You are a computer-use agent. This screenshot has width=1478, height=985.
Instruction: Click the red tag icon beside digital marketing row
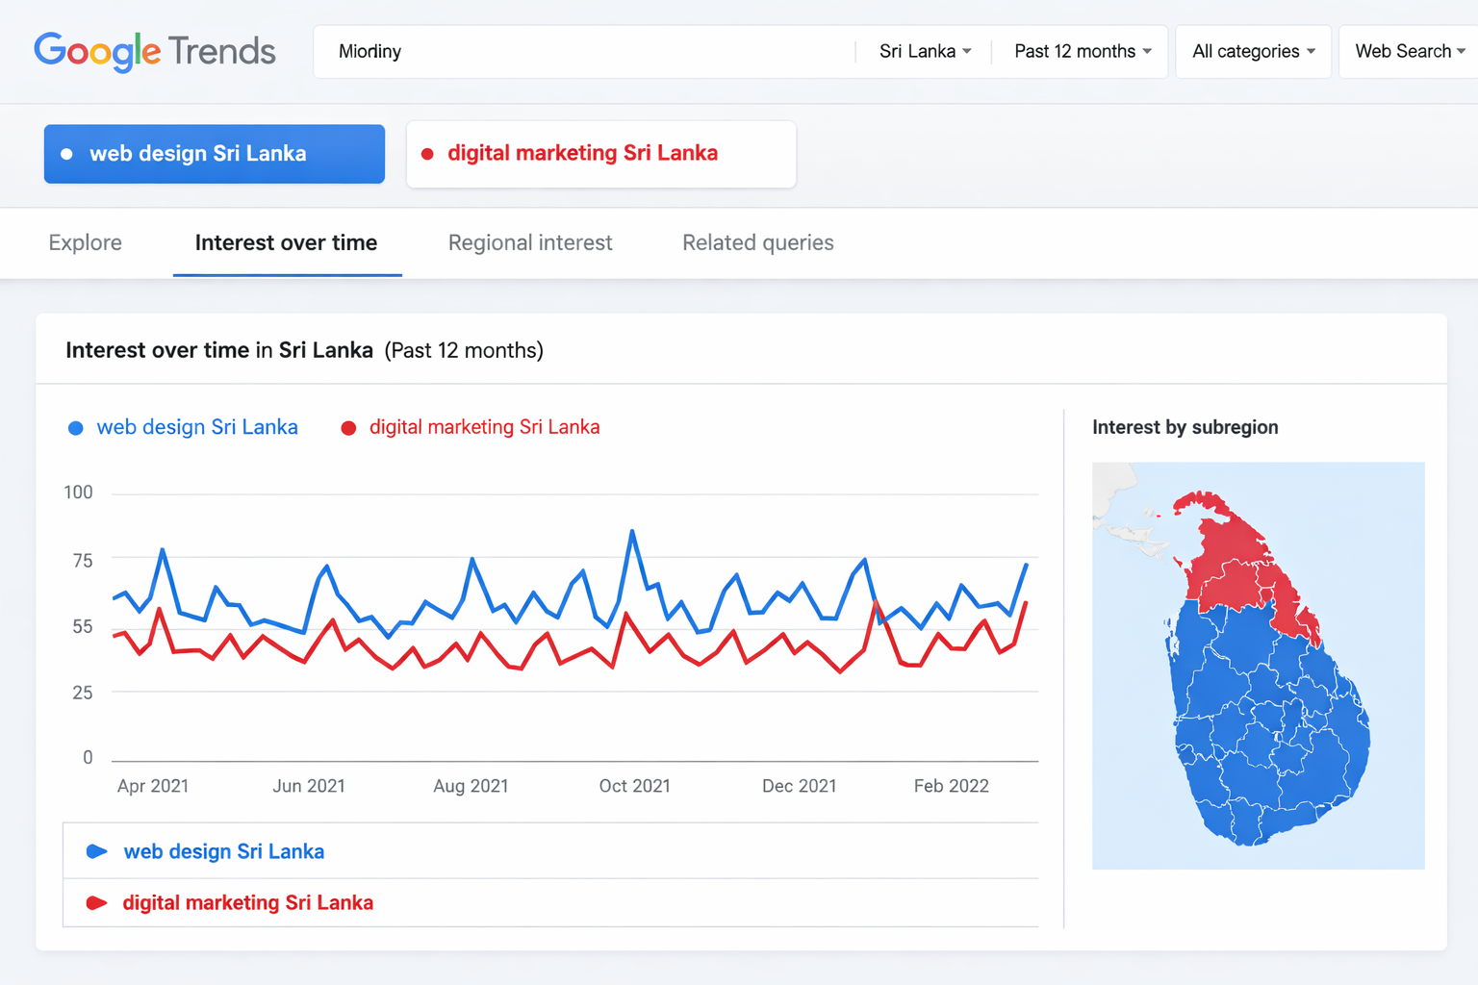pyautogui.click(x=96, y=903)
